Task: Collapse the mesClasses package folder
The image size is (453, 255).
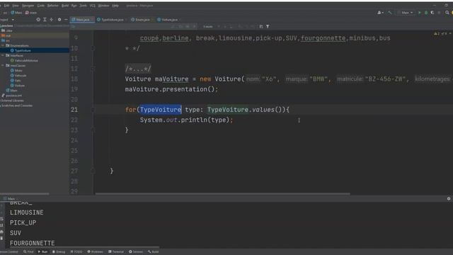Action: click(3, 66)
